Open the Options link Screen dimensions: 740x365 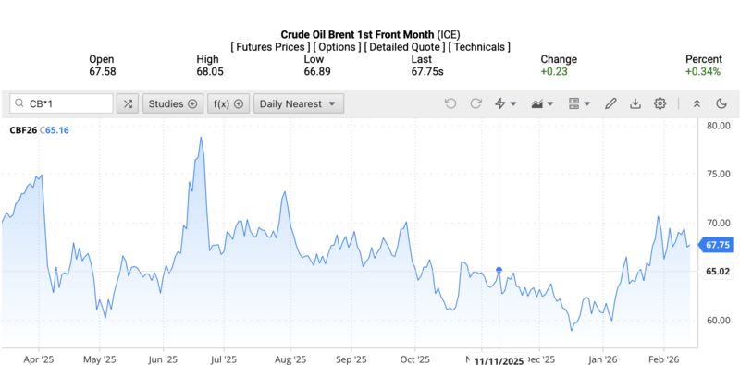(x=338, y=47)
